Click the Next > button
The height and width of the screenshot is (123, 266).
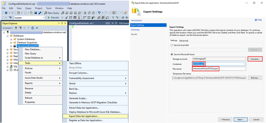pyautogui.click(x=240, y=119)
